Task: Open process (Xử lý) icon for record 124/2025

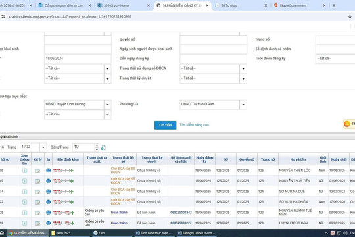Action: pos(37,192)
